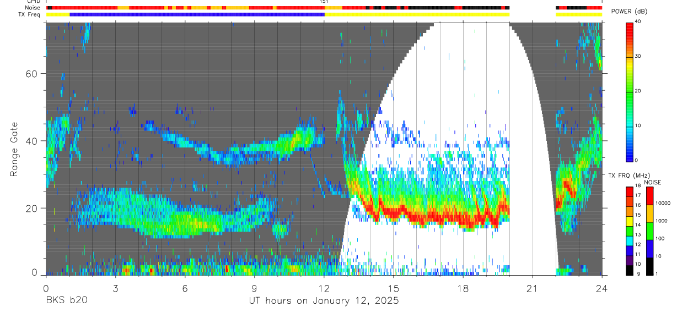677x312 pixels.
Task: Click the cyan 12–13 MHz segment in TX FRQ legend
Action: pyautogui.click(x=629, y=241)
